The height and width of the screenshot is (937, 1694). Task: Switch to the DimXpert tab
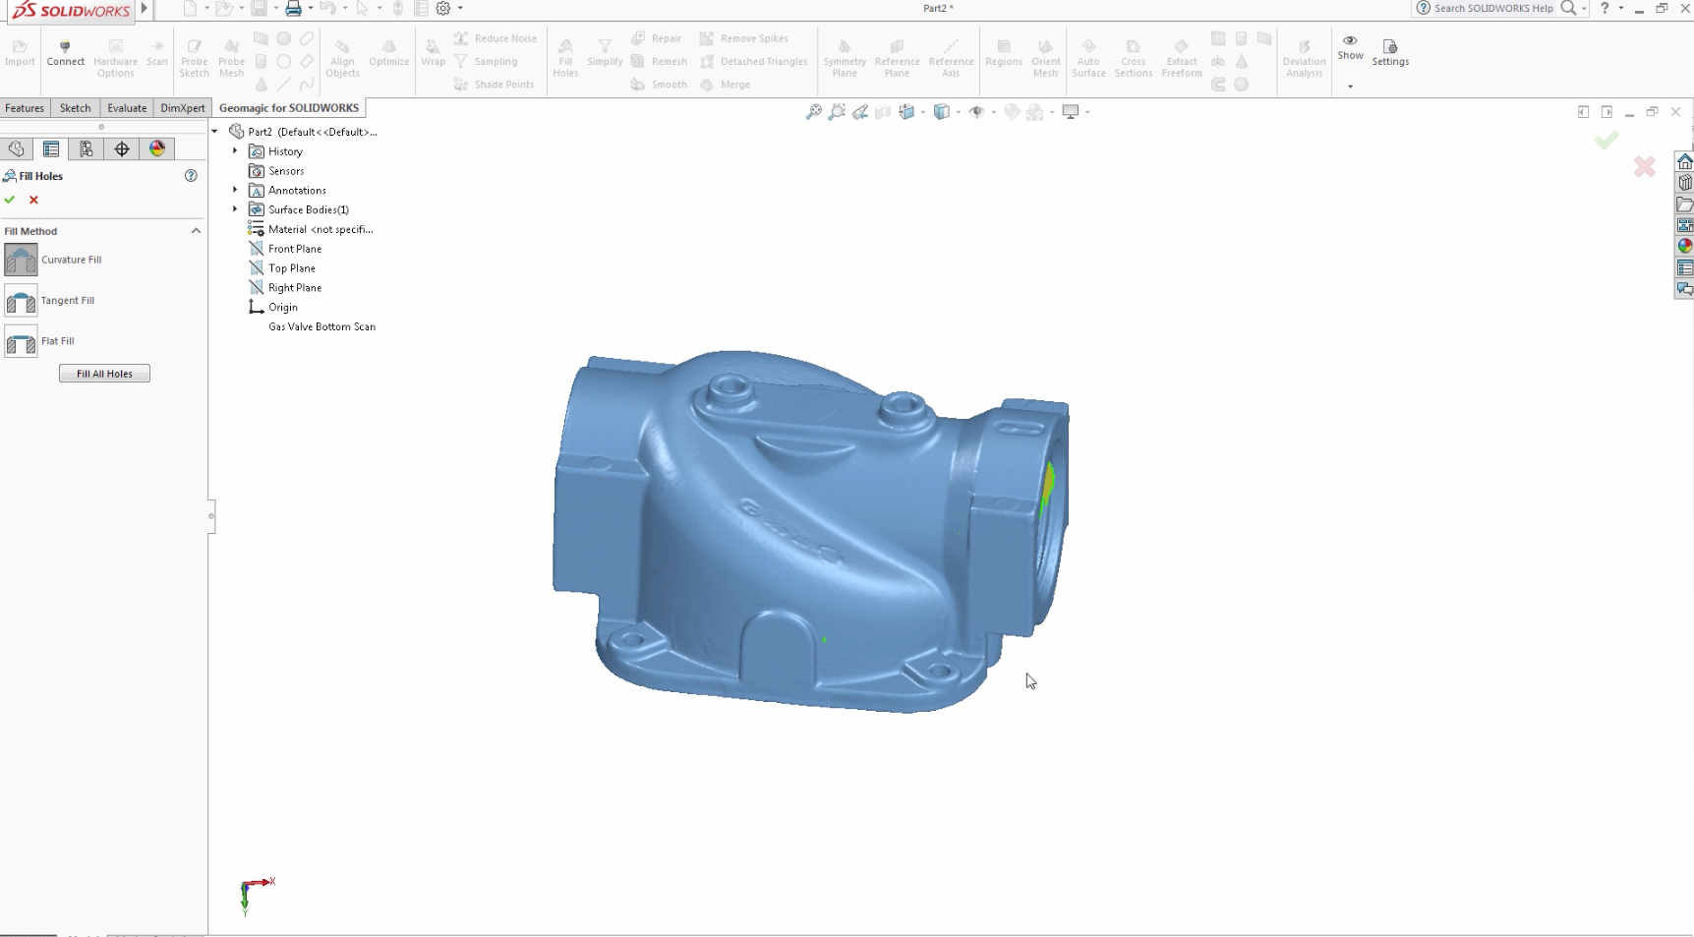click(x=183, y=108)
